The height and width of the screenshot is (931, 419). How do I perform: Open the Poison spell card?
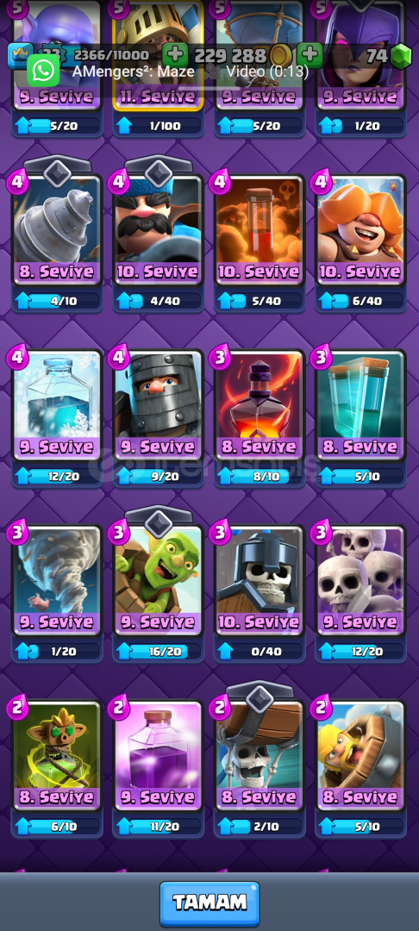pos(260,232)
